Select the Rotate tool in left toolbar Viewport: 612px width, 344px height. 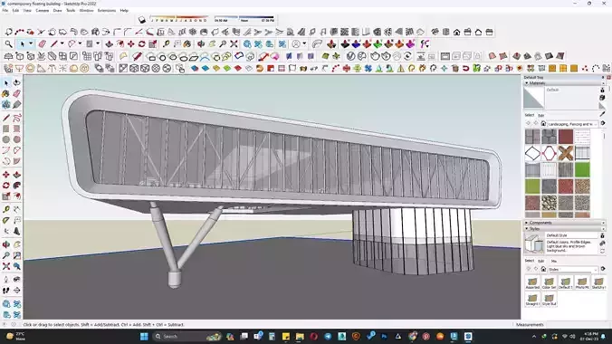[6, 186]
